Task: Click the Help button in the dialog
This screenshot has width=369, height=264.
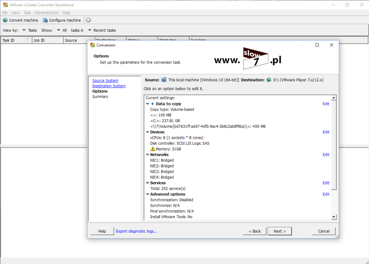Action: pos(102,231)
